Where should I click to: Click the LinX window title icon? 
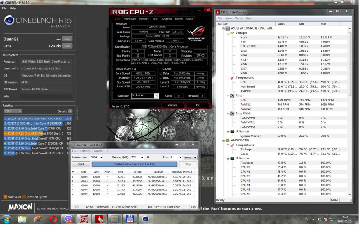click(72, 145)
